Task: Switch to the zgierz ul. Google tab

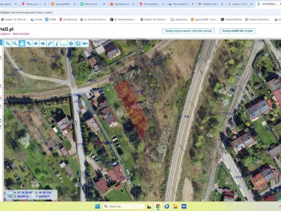Action: 240,4
